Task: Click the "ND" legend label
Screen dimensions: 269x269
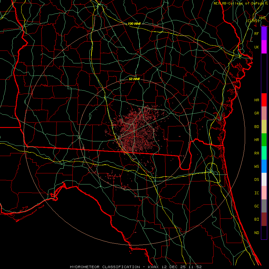Action: [x=256, y=233]
